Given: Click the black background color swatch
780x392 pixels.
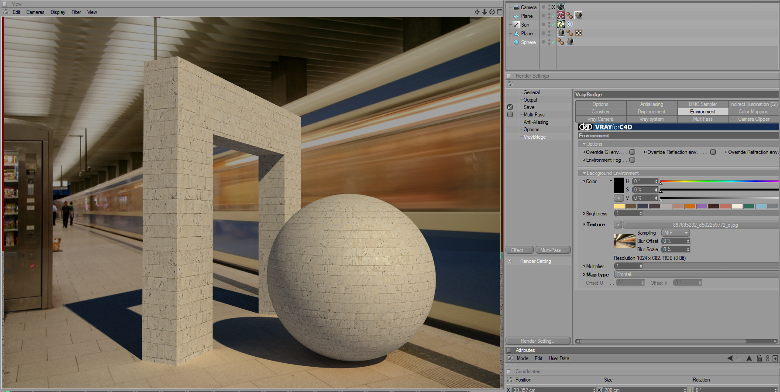Looking at the screenshot, I should coord(619,186).
